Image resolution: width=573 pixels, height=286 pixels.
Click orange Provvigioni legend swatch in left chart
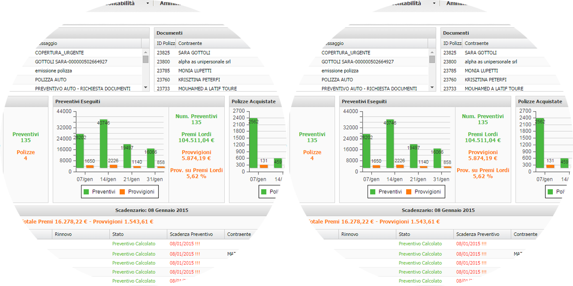click(x=123, y=192)
